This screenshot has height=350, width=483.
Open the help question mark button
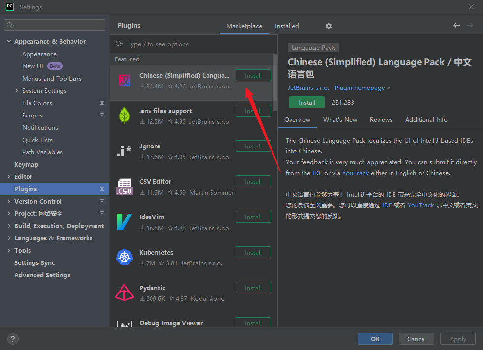[13, 339]
